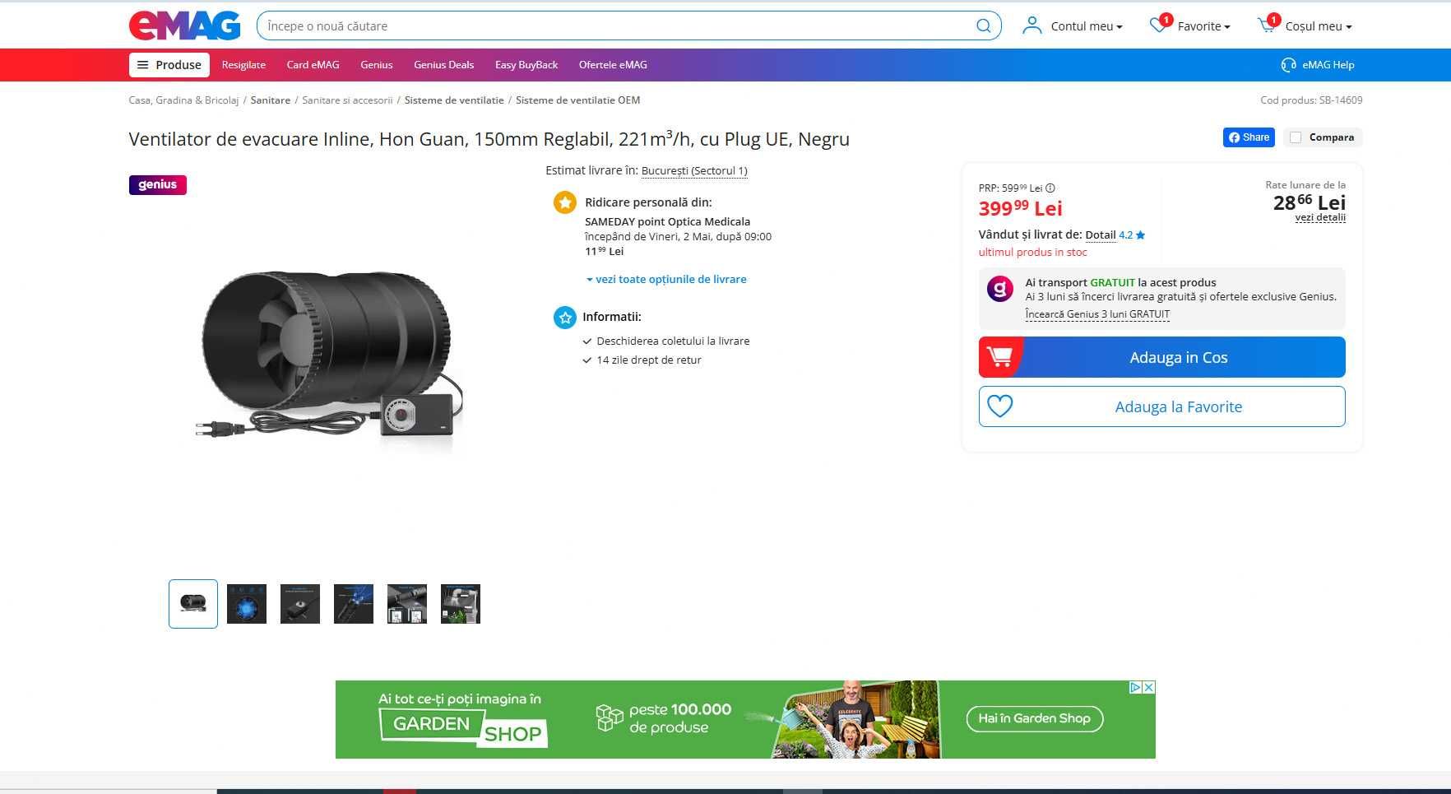Open Card eMAG in the navigation bar
The width and height of the screenshot is (1451, 794).
click(x=313, y=65)
